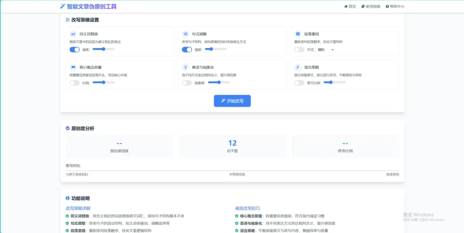Enable the 混合策略 toggle switch
This screenshot has height=233, width=464.
click(x=299, y=83)
